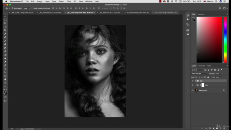Select the Hand tool
The width and height of the screenshot is (231, 130).
click(x=5, y=79)
